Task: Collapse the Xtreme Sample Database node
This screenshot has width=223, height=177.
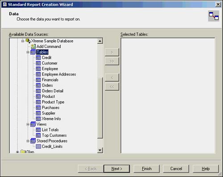Action: tap(23, 41)
